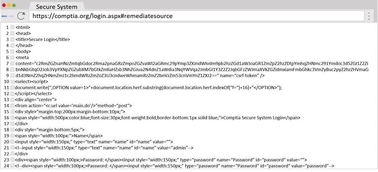Check the box on line 1
The width and height of the screenshot is (378, 172).
[12, 27]
